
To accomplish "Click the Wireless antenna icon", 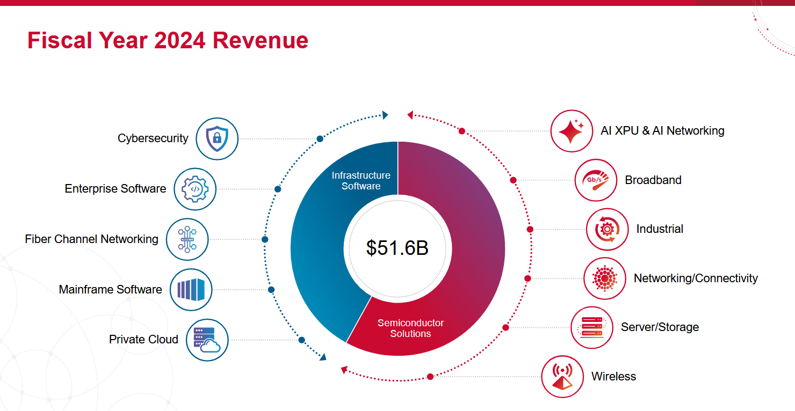I will click(x=562, y=376).
